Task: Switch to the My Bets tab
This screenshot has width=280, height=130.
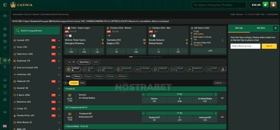Action: click(261, 28)
